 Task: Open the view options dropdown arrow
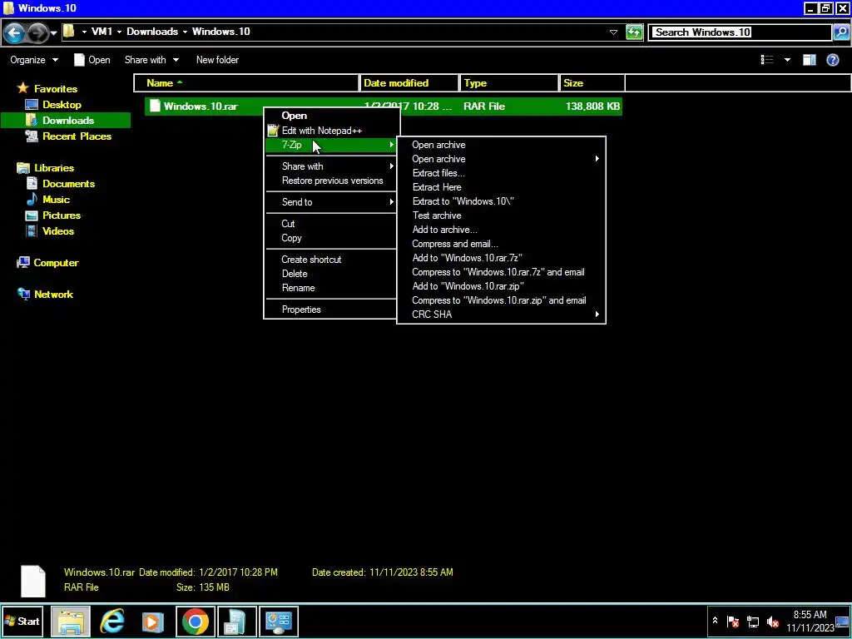787,60
